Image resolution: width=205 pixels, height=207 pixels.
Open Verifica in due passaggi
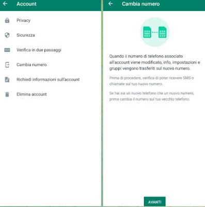click(x=51, y=50)
